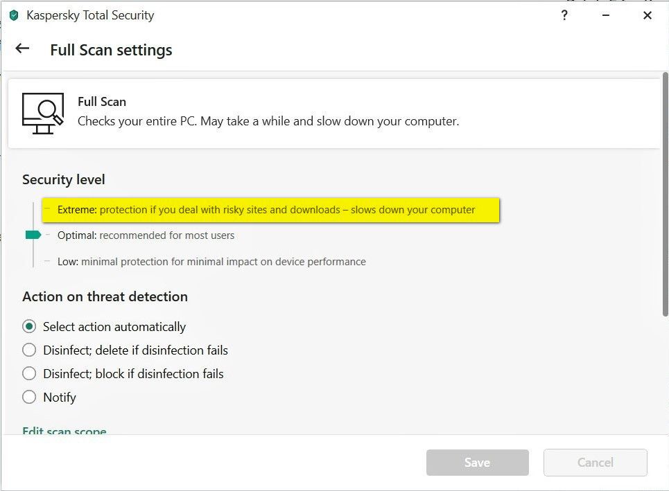Click the Full Scan settings page title
The image size is (669, 491).
coord(111,50)
